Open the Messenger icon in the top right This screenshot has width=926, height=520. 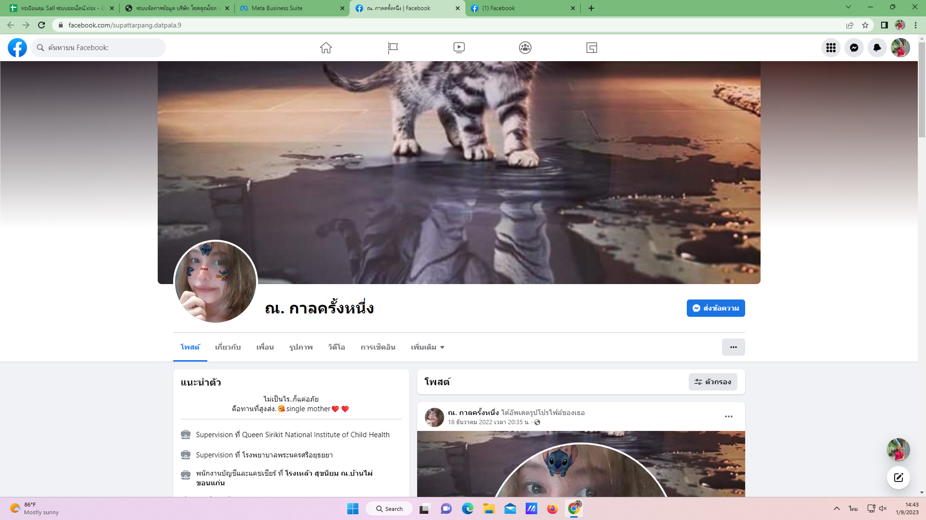coord(854,48)
